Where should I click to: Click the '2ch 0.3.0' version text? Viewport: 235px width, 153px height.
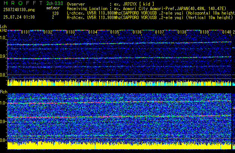coord(55,3)
